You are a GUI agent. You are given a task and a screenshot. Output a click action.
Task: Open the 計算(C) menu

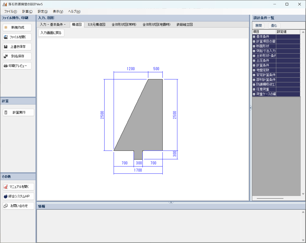click(27, 11)
